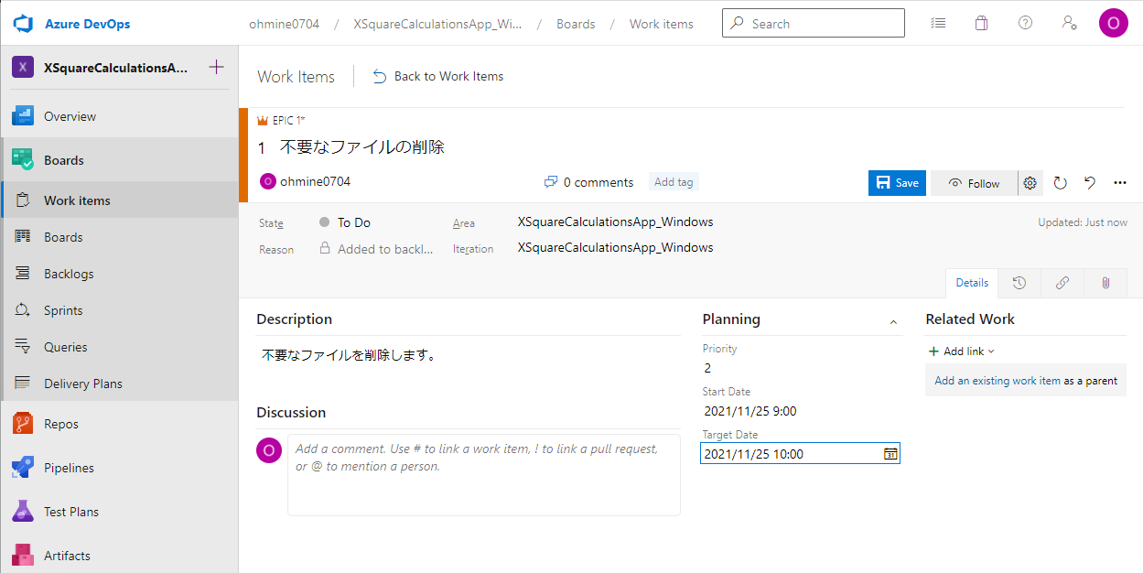Click the XSquareCalculationsApp project tile
The width and height of the screenshot is (1143, 573).
coord(23,67)
